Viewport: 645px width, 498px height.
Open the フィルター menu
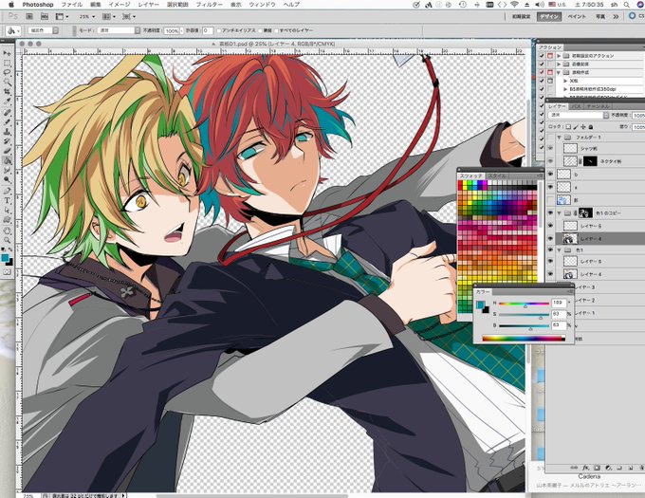coord(210,5)
